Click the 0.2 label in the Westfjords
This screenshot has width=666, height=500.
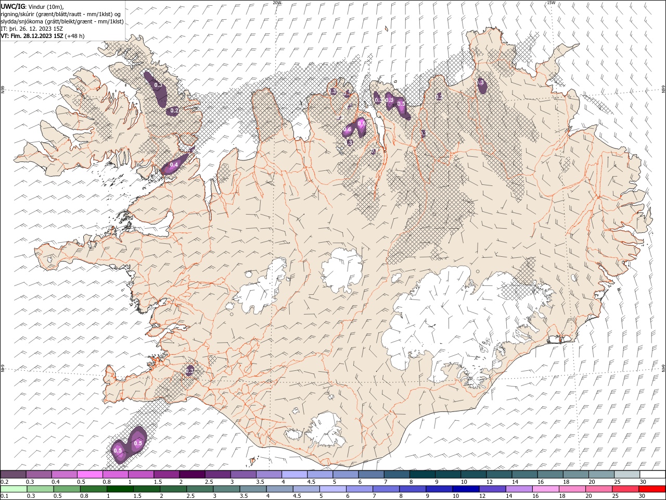[174, 110]
